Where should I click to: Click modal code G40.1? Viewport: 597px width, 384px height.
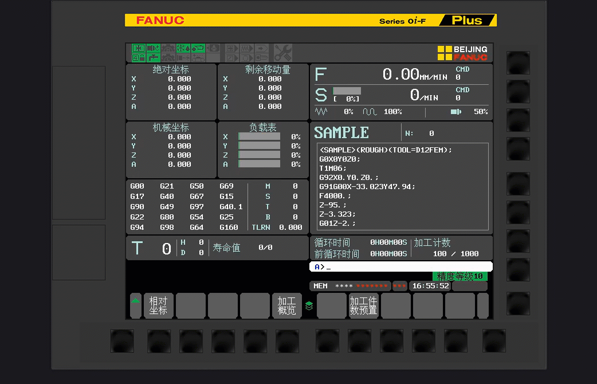231,206
